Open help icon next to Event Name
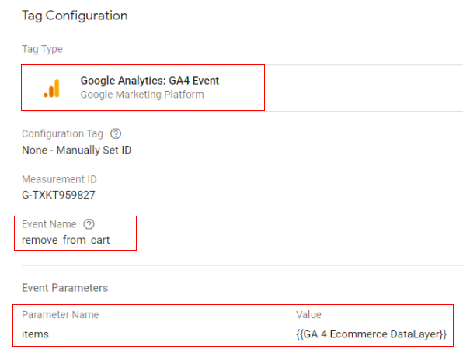The image size is (463, 353). [x=89, y=224]
